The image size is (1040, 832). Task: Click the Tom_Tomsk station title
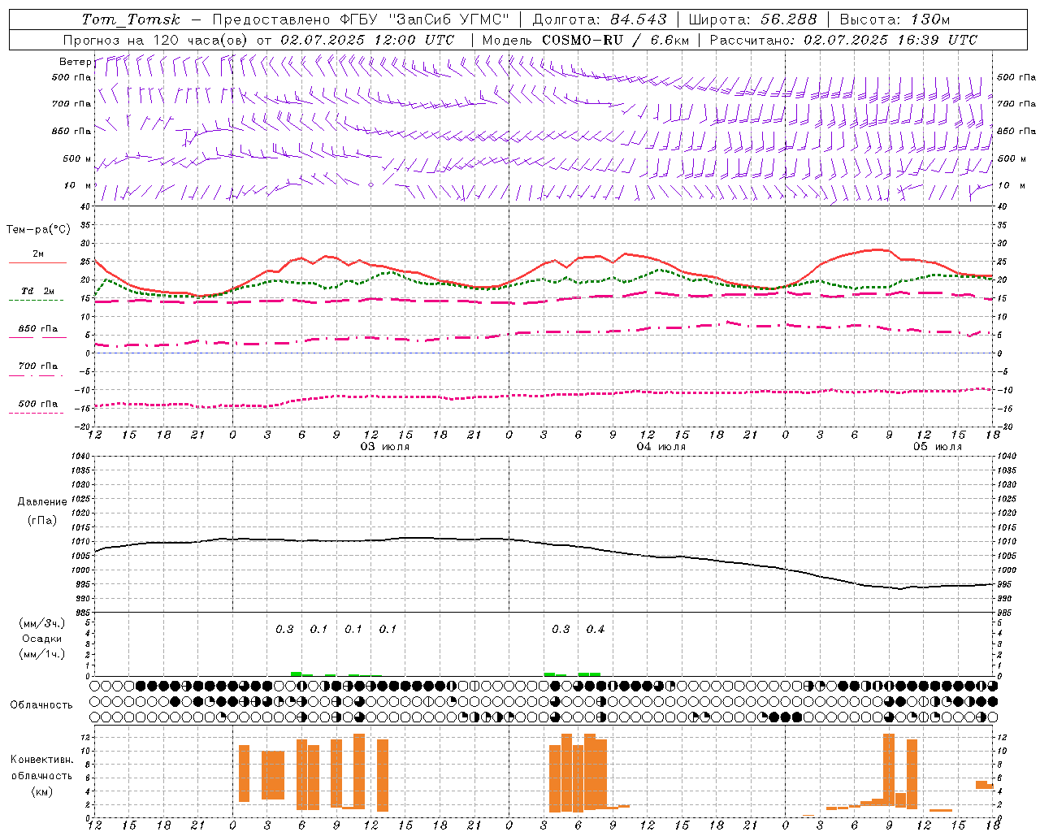pyautogui.click(x=131, y=19)
